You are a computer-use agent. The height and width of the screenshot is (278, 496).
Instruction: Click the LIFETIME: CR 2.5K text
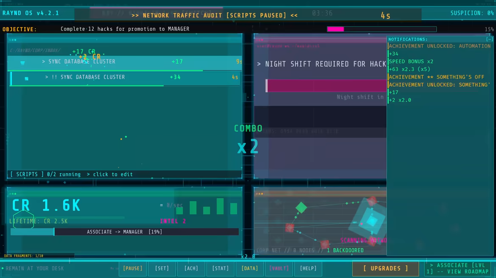click(38, 221)
